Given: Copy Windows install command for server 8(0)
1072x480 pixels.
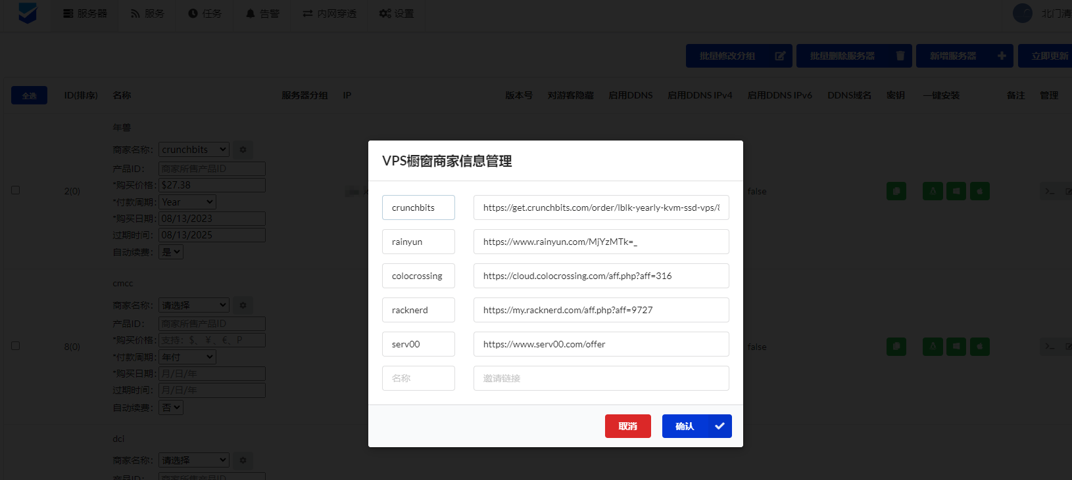Looking at the screenshot, I should pos(956,347).
